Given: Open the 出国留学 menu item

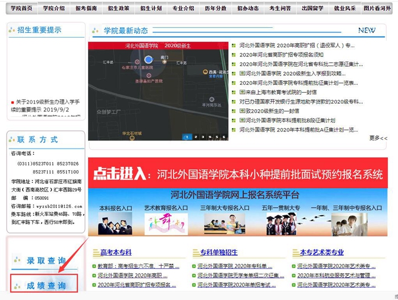Looking at the screenshot, I should tap(313, 9).
